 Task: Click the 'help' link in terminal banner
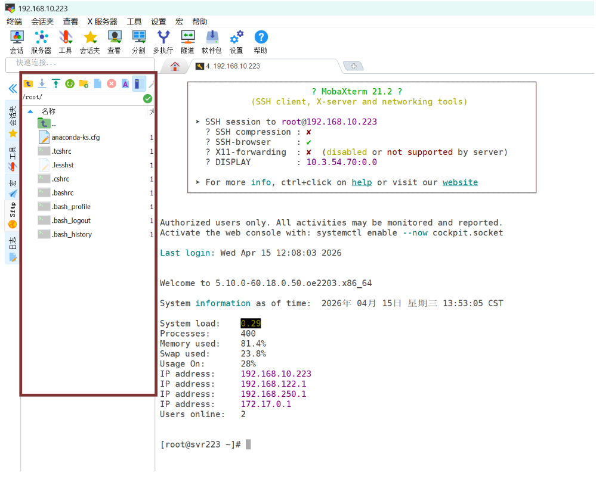[x=362, y=182]
